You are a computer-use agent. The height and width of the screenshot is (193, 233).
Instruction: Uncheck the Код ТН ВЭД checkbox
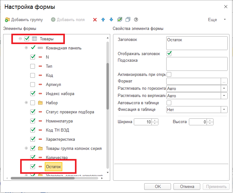click(x=33, y=130)
